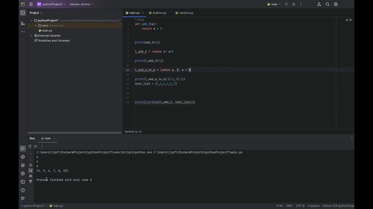This screenshot has height=209, width=373.
Task: Expand venv folder arrow
Action: click(x=36, y=26)
